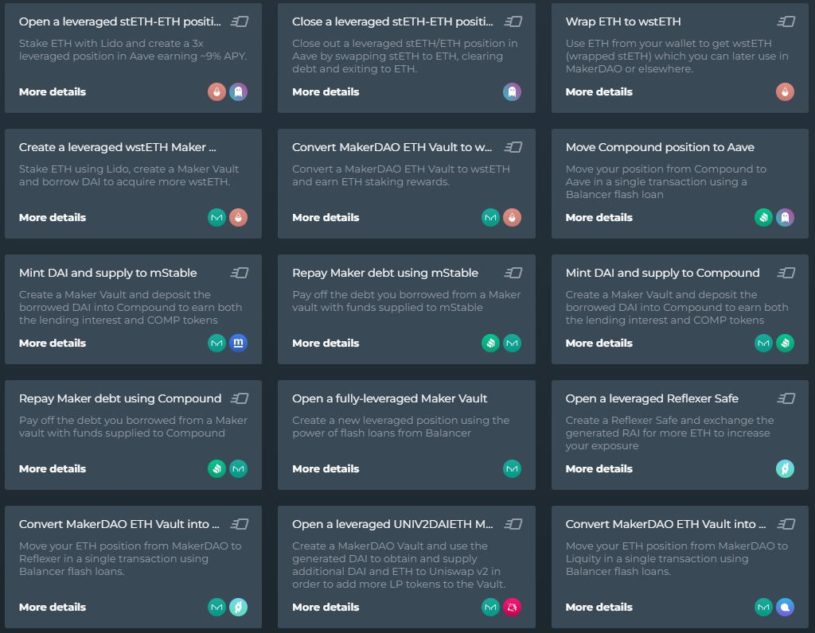This screenshot has height=633, width=815.
Task: Click Aave ghost icon on Open leveraged stETH-ETH card
Action: pyautogui.click(x=239, y=92)
